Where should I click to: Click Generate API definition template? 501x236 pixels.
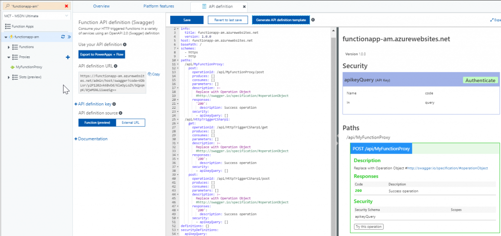tap(281, 20)
